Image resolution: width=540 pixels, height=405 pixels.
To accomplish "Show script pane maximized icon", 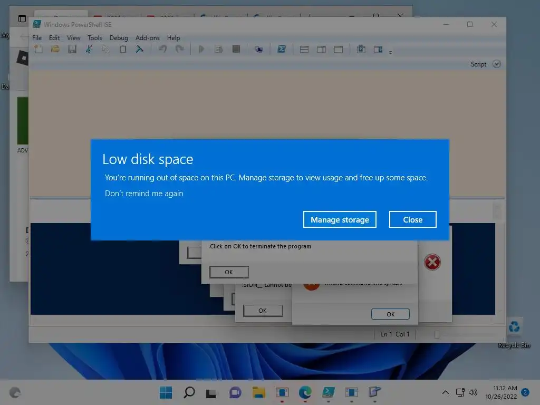I will point(338,49).
